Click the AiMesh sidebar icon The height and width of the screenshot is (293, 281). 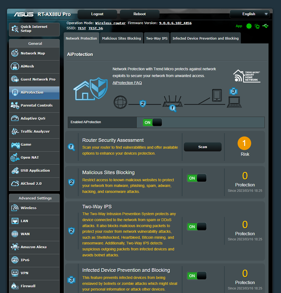15,66
